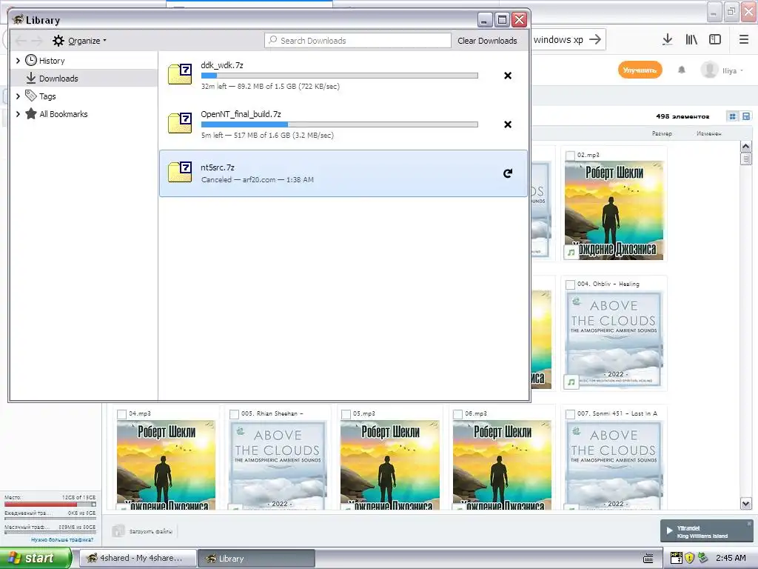The height and width of the screenshot is (569, 758).
Task: Click the taskbar clock 2:45 AM
Action: pyautogui.click(x=731, y=558)
